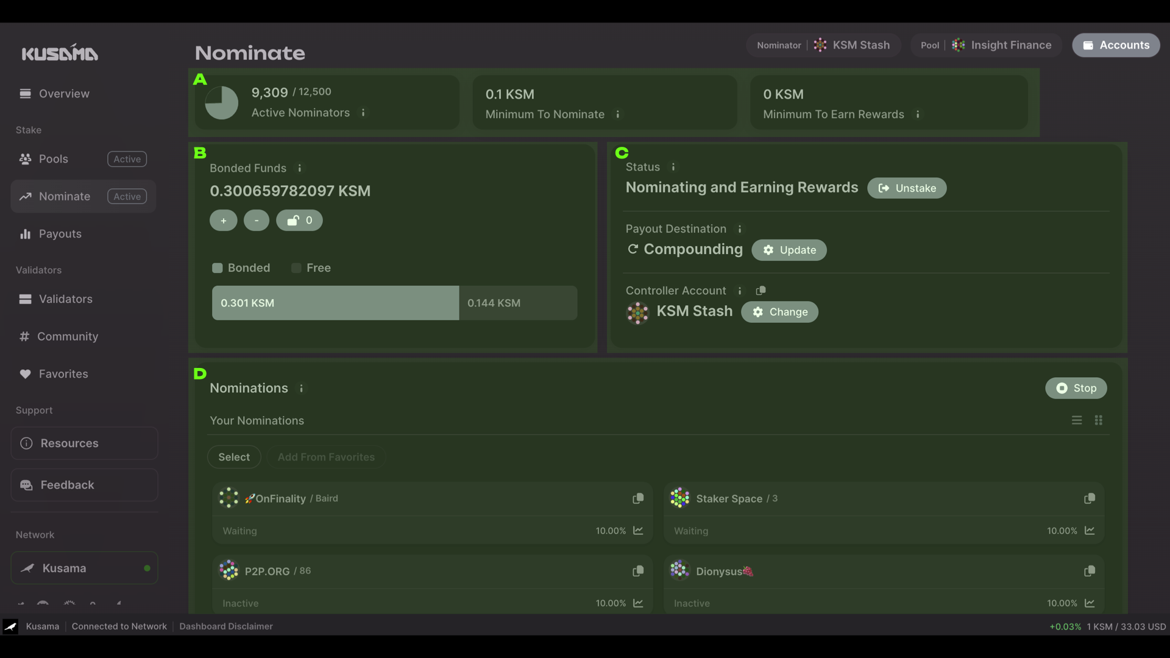Click the Community hash icon in the sidebar

(x=25, y=336)
